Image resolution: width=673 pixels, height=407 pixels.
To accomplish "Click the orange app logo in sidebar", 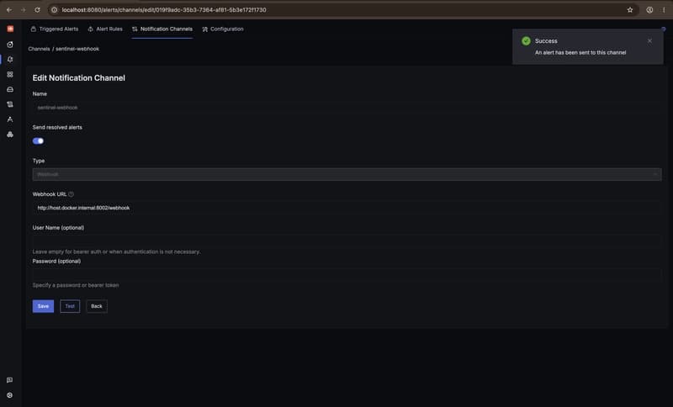I will 10,29.
